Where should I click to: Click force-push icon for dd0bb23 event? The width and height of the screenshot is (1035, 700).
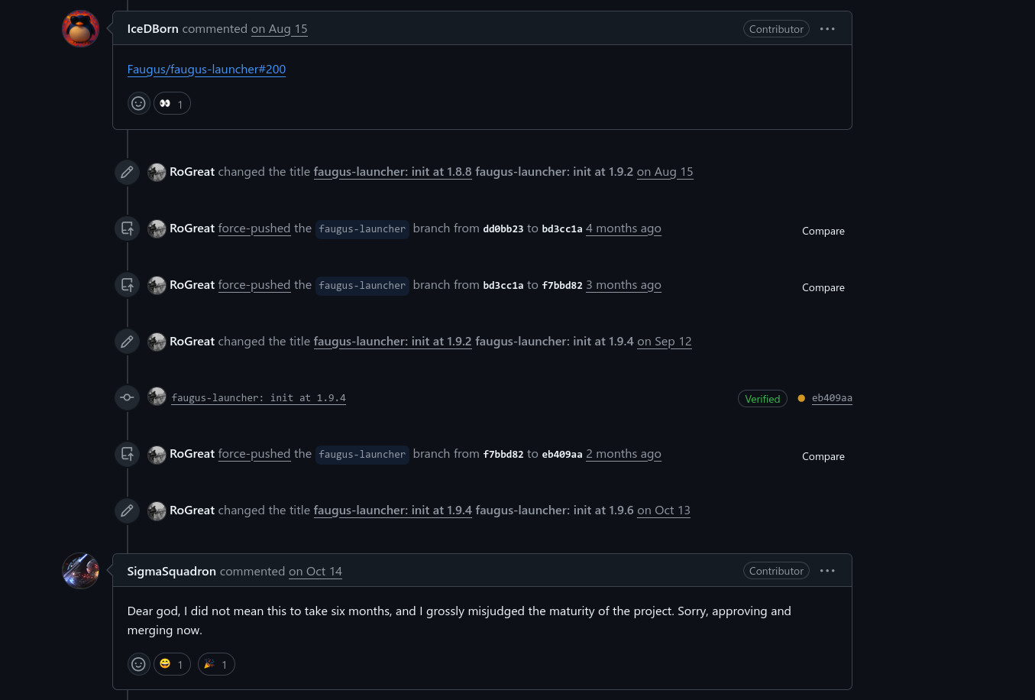pos(128,228)
